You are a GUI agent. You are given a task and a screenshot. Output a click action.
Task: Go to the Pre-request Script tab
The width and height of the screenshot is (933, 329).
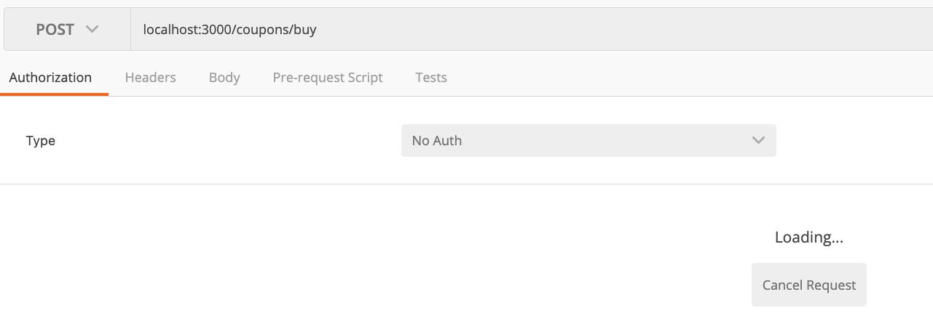pos(328,78)
